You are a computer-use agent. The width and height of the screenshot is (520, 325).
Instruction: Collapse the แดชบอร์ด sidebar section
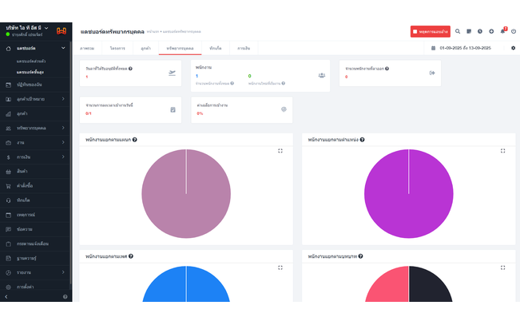65,49
